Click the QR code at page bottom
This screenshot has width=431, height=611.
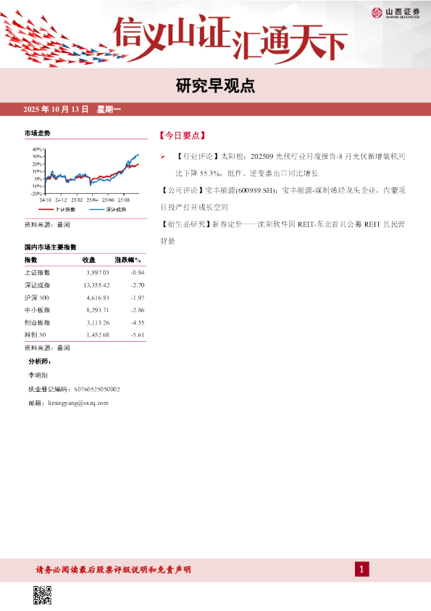pyautogui.click(x=42, y=594)
